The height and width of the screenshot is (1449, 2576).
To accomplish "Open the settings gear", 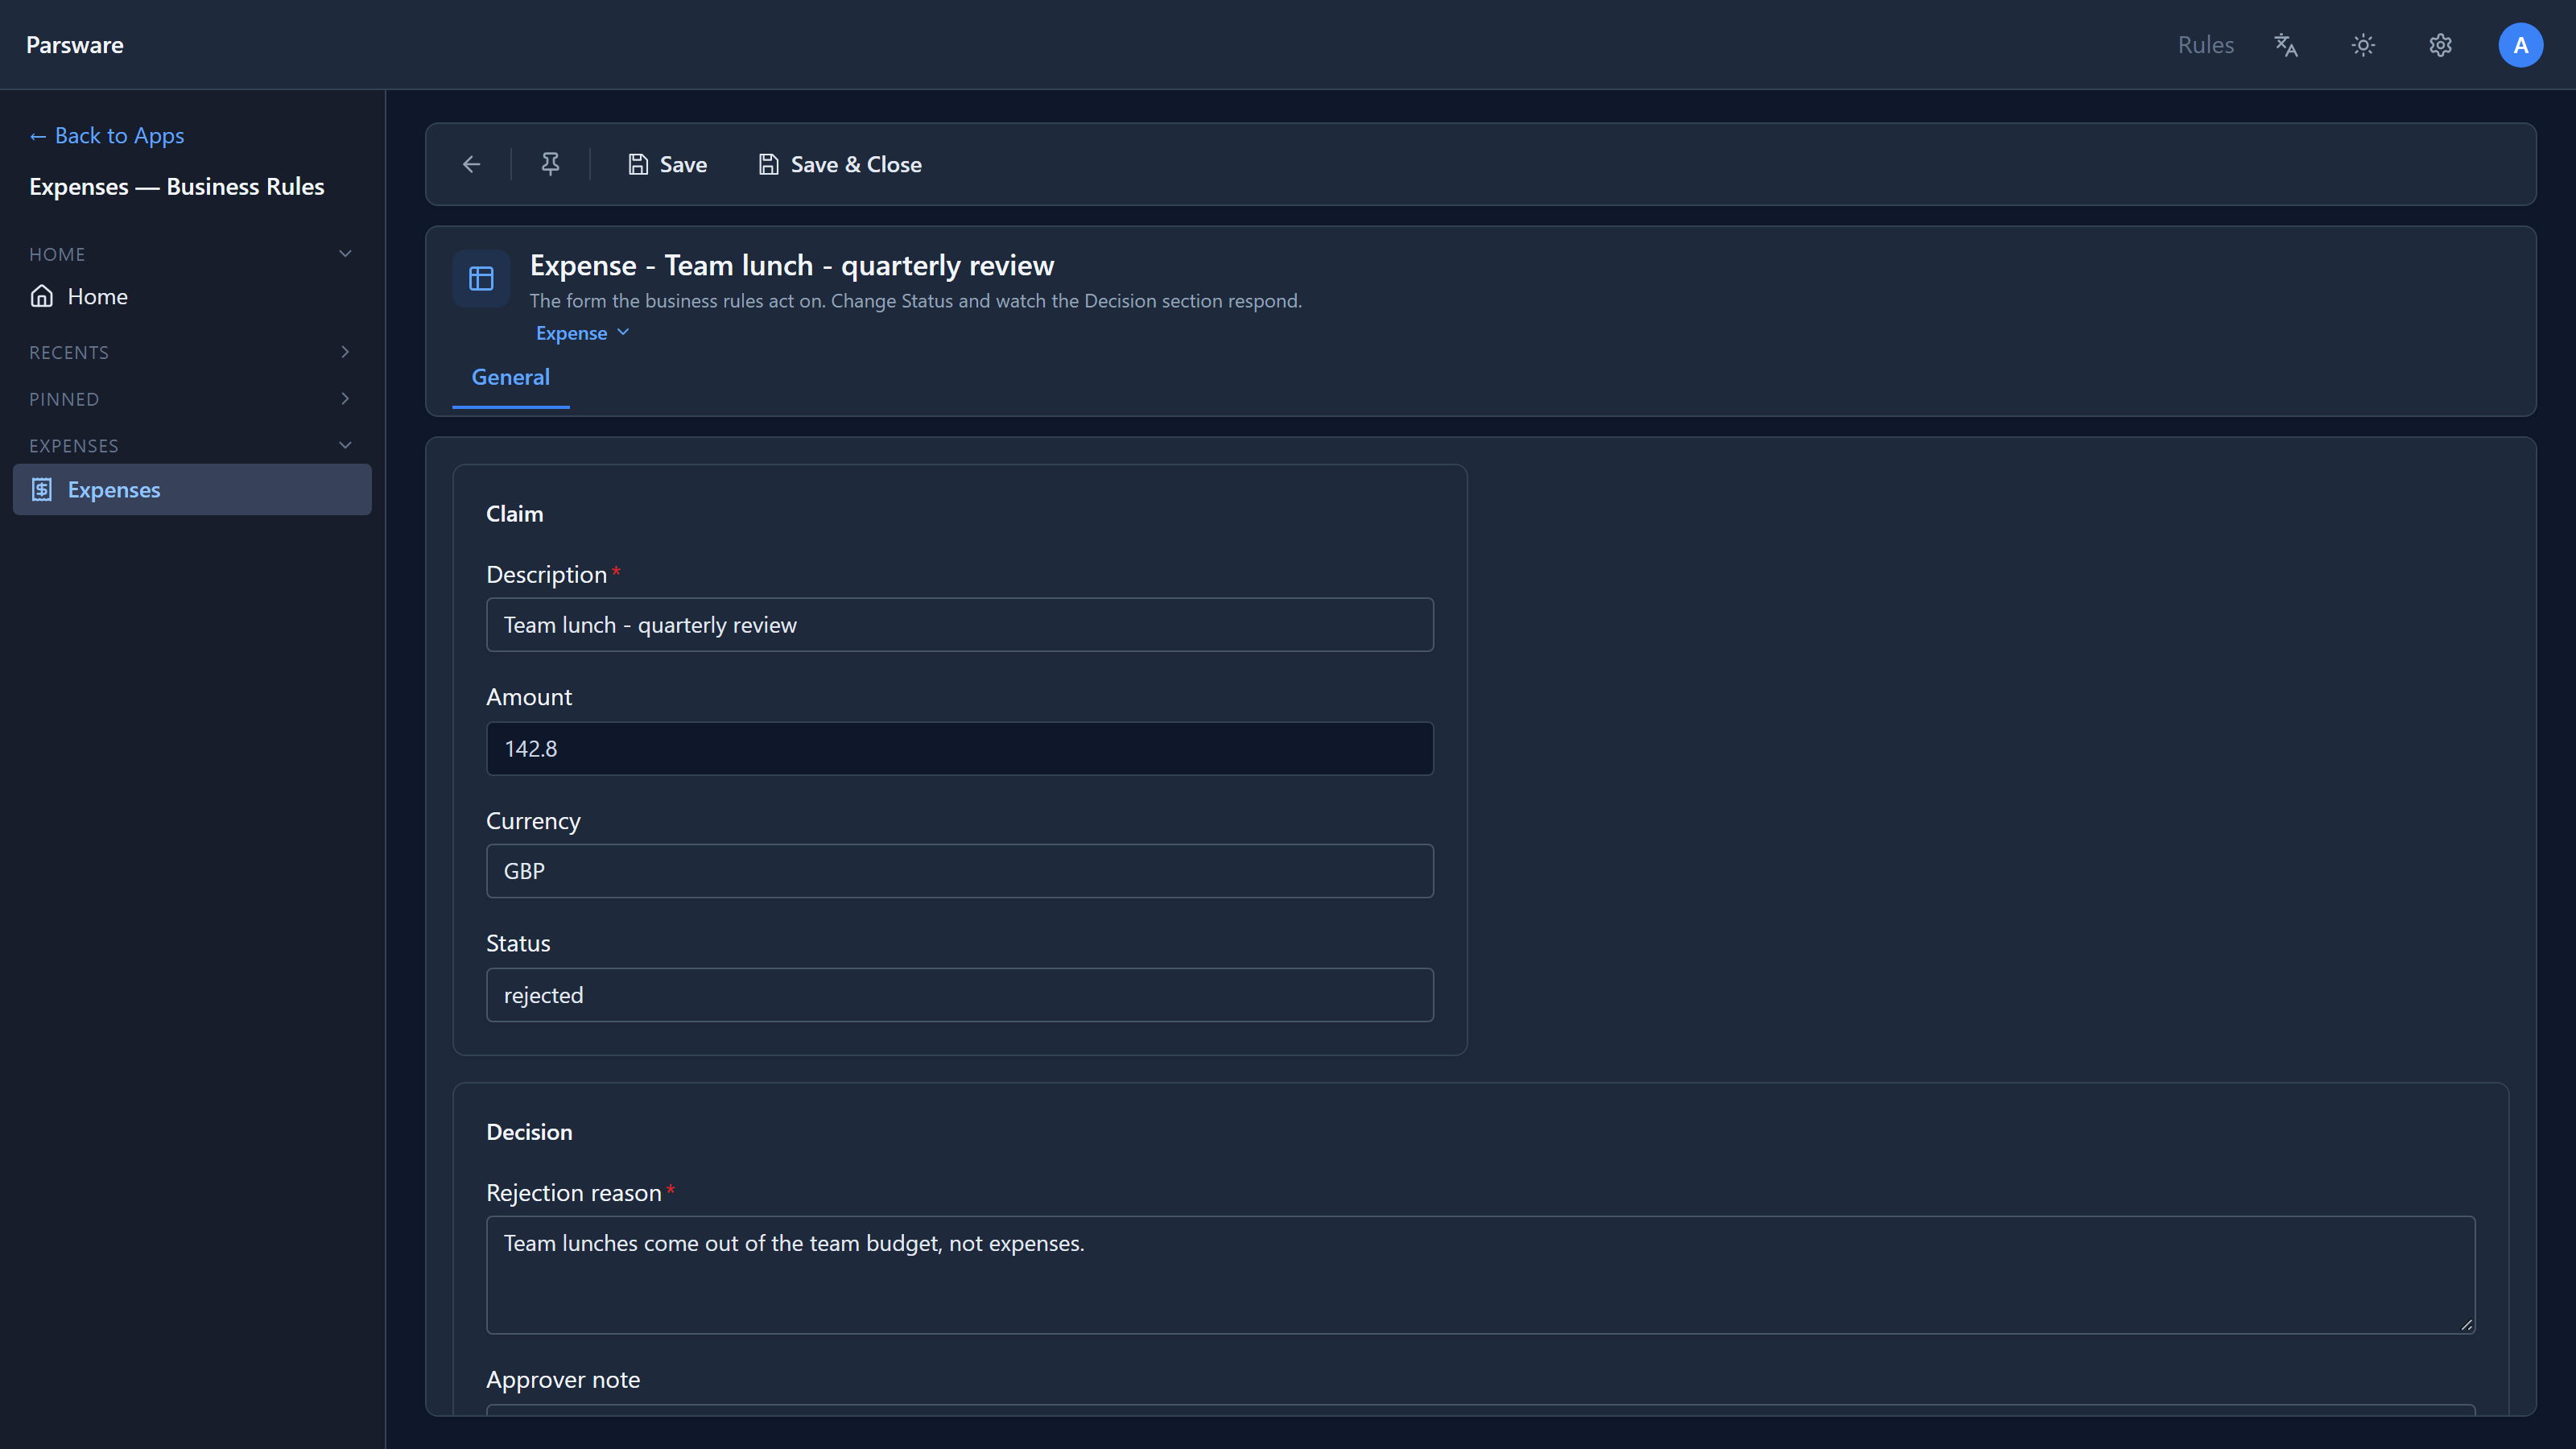I will (x=2440, y=45).
